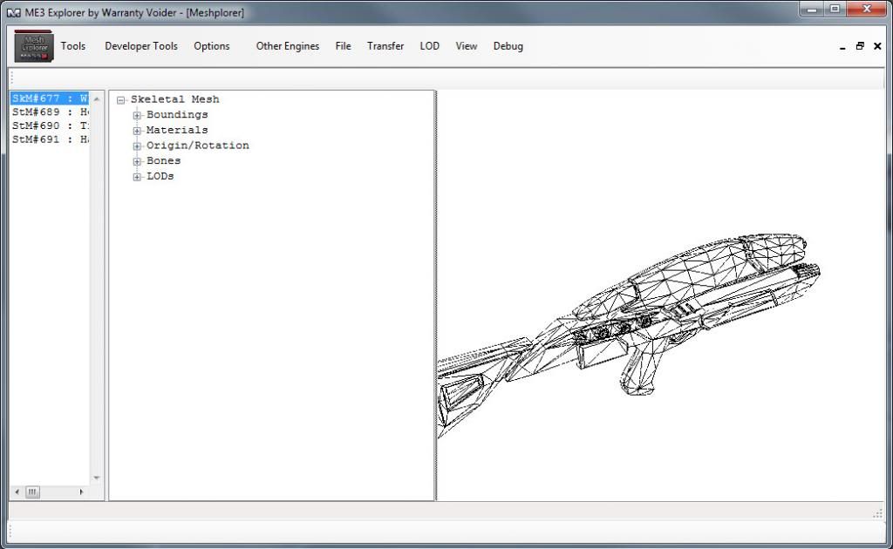Open the Debug menu
The image size is (893, 549).
tap(508, 46)
